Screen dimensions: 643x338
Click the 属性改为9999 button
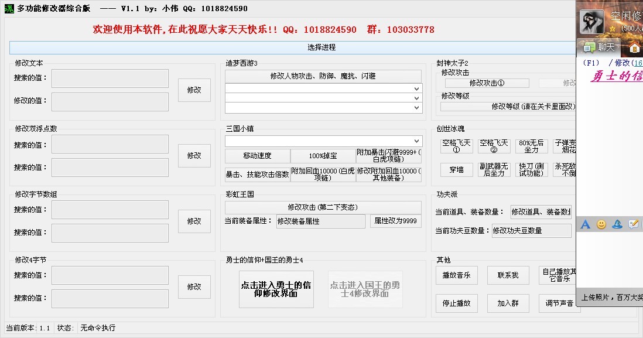click(x=396, y=221)
